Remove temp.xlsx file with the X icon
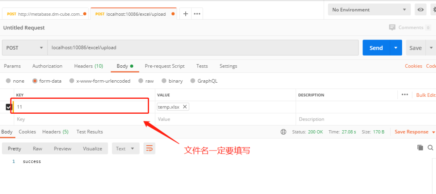 coord(185,107)
